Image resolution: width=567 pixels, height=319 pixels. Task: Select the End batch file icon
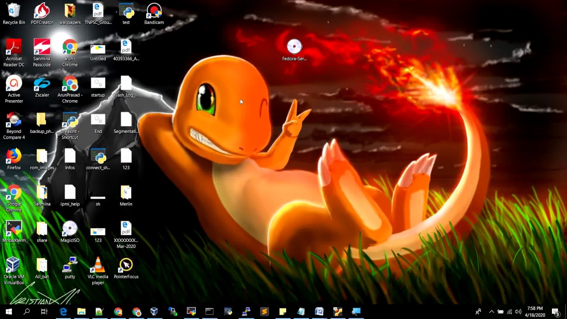click(98, 123)
